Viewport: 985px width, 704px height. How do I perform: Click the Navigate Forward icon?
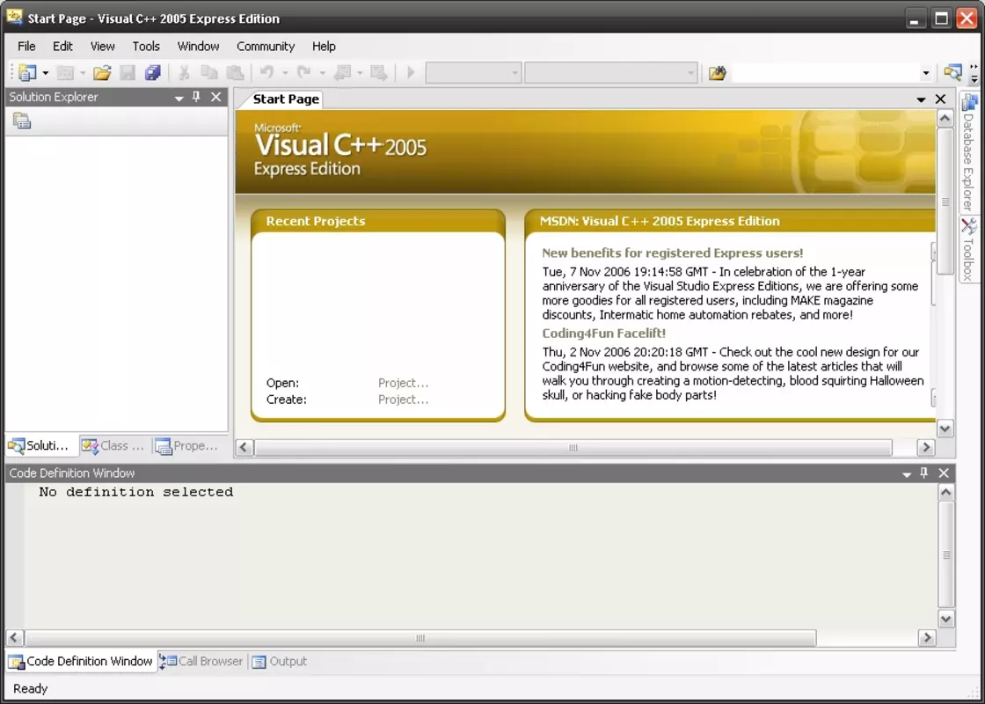[379, 73]
